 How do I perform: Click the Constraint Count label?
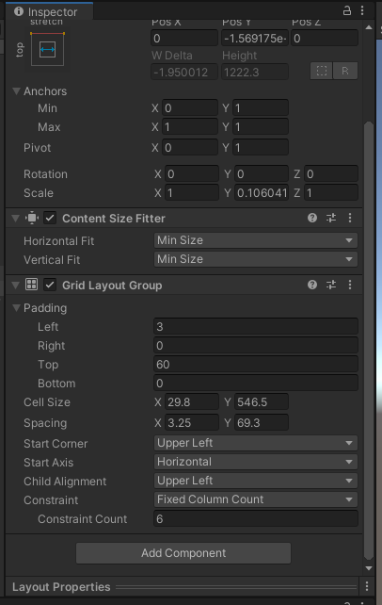pyautogui.click(x=83, y=519)
